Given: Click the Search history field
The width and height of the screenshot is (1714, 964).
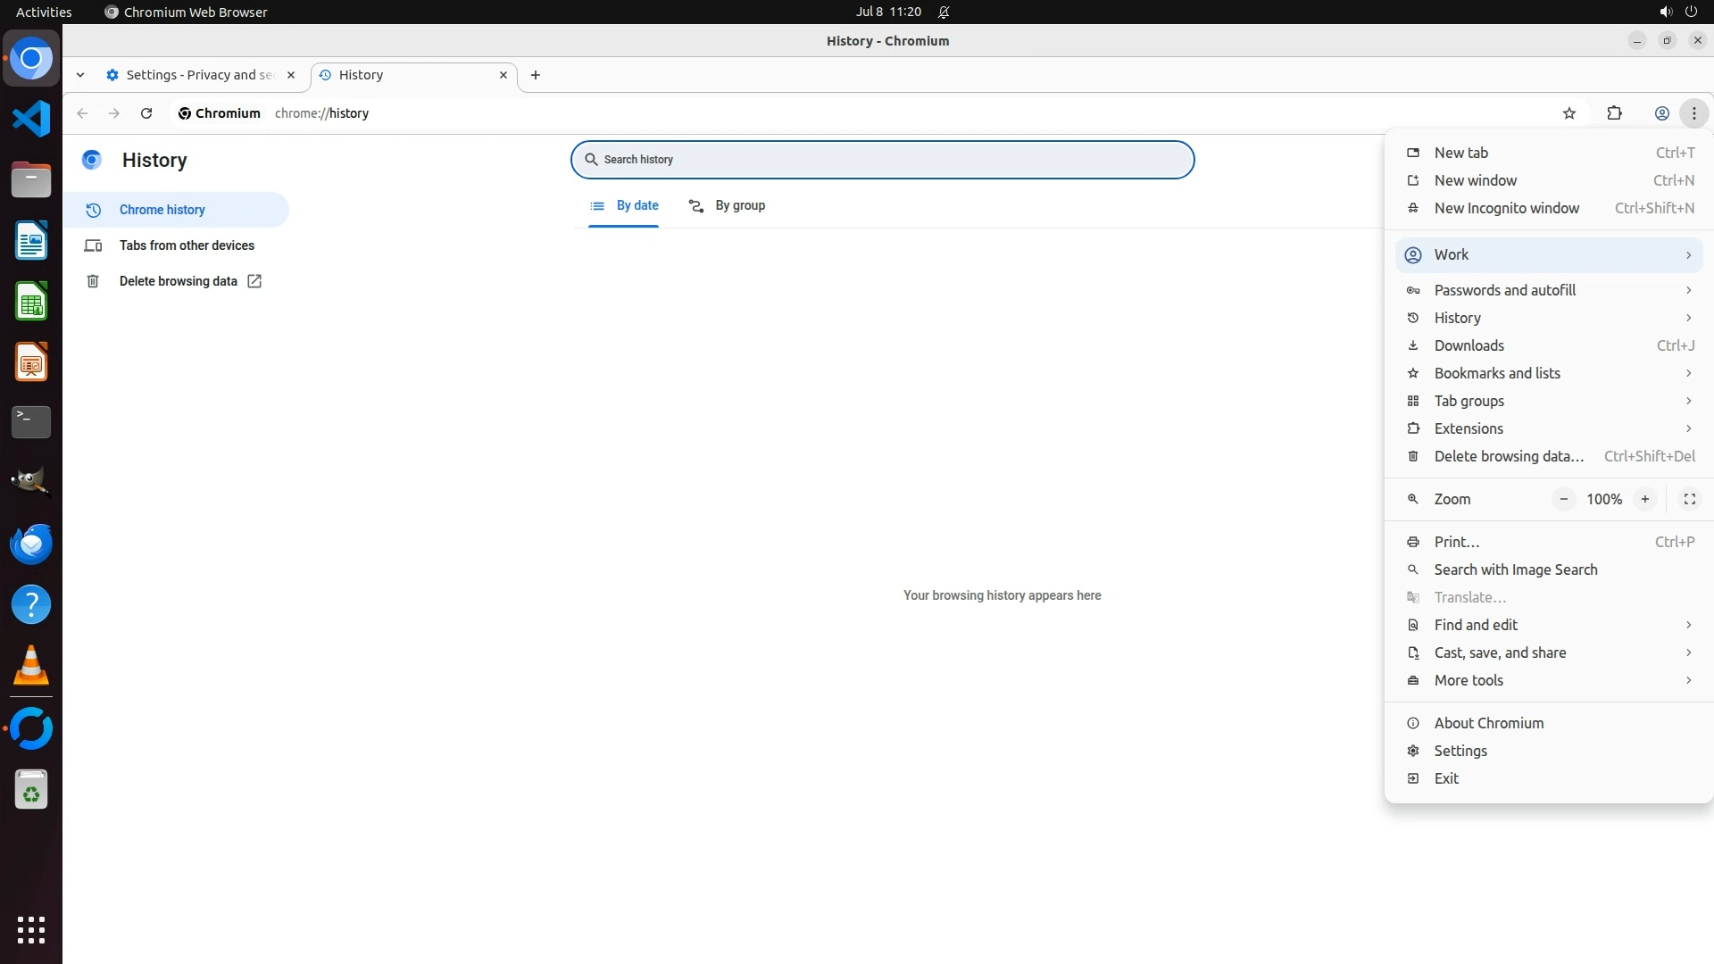Looking at the screenshot, I should point(882,160).
